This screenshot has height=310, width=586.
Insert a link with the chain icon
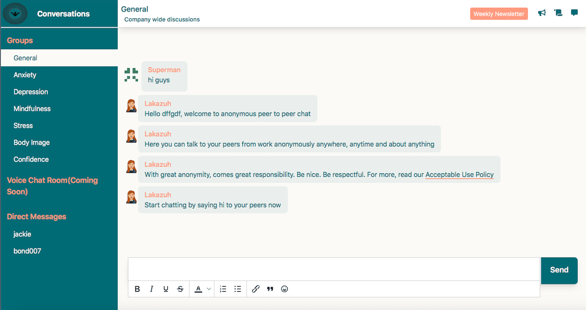click(256, 289)
